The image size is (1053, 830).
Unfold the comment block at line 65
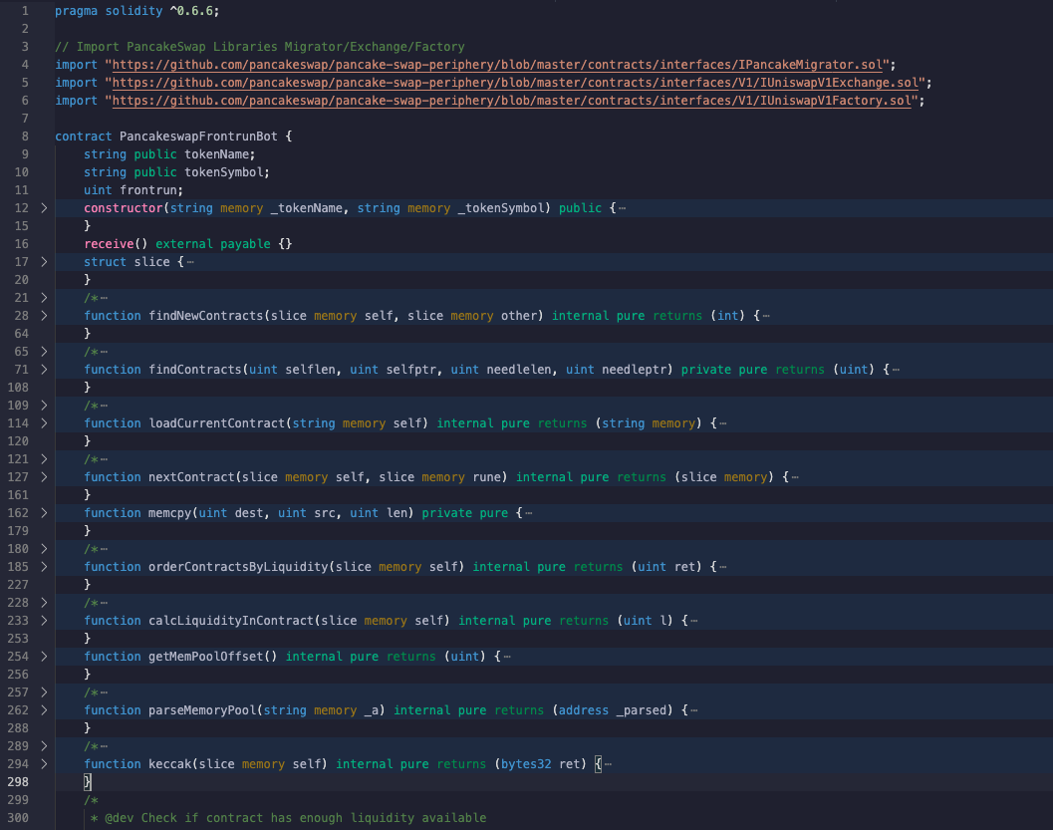44,351
